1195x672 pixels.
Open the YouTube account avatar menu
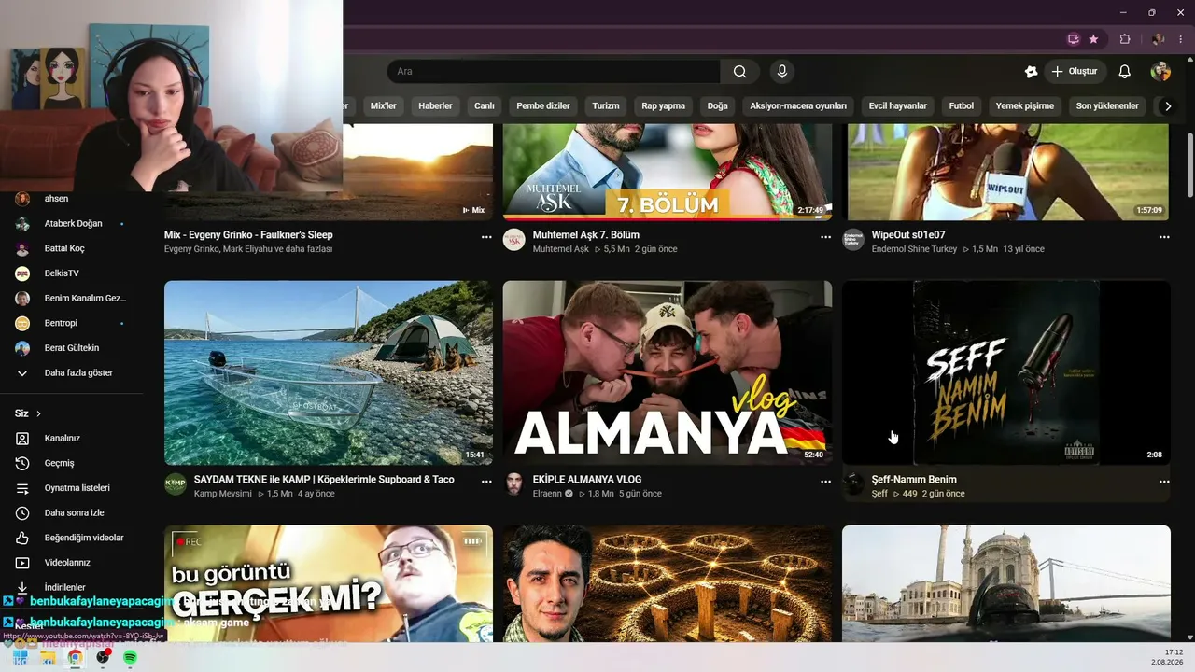click(x=1160, y=72)
